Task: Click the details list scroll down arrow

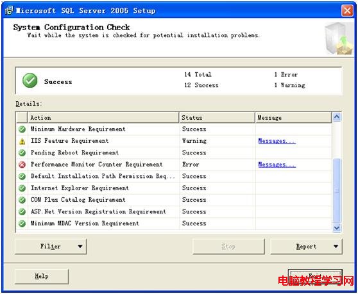Action: pyautogui.click(x=337, y=227)
